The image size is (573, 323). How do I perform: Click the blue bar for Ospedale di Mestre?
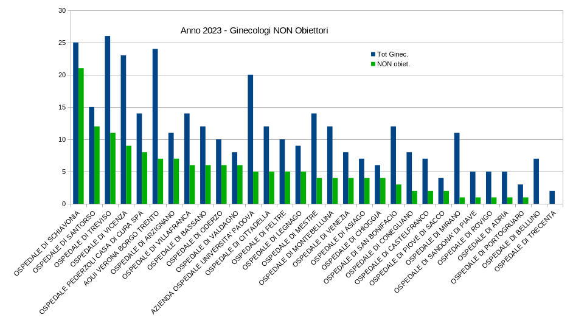[x=314, y=159]
